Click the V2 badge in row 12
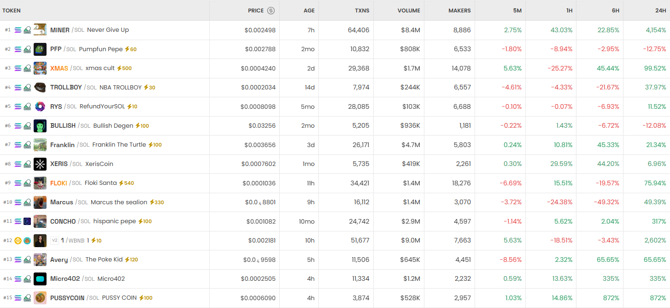The height and width of the screenshot is (308, 670). click(55, 240)
